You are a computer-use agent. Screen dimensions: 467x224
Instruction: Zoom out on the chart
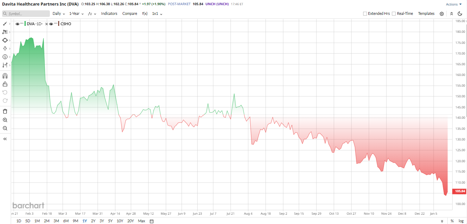[5, 128]
